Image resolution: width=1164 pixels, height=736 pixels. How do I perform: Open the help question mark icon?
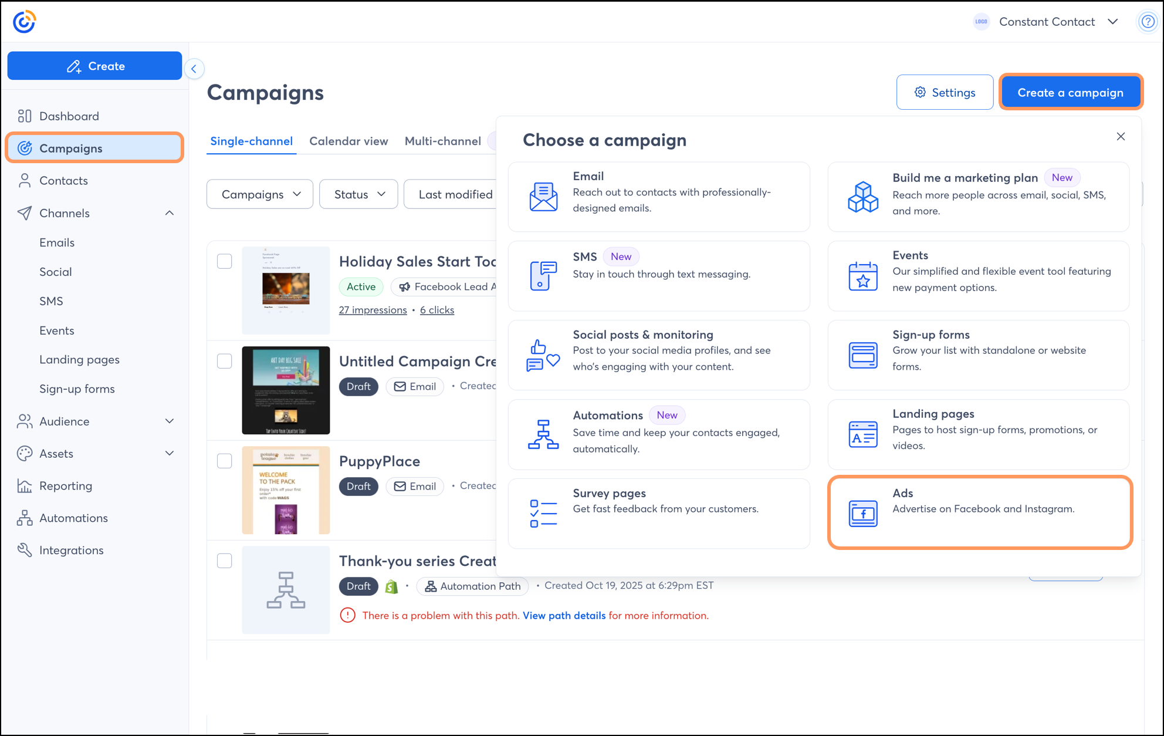(1148, 22)
